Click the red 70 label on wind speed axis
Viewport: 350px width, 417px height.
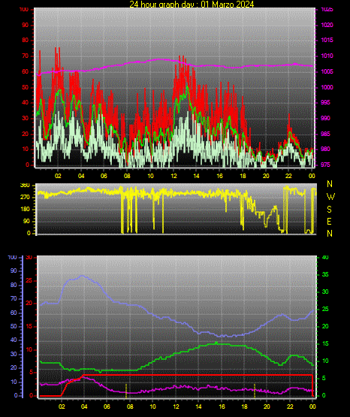click(25, 56)
